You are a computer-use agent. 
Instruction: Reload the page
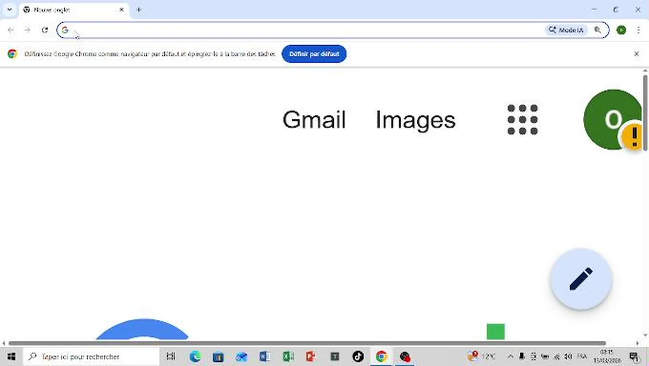tap(45, 30)
